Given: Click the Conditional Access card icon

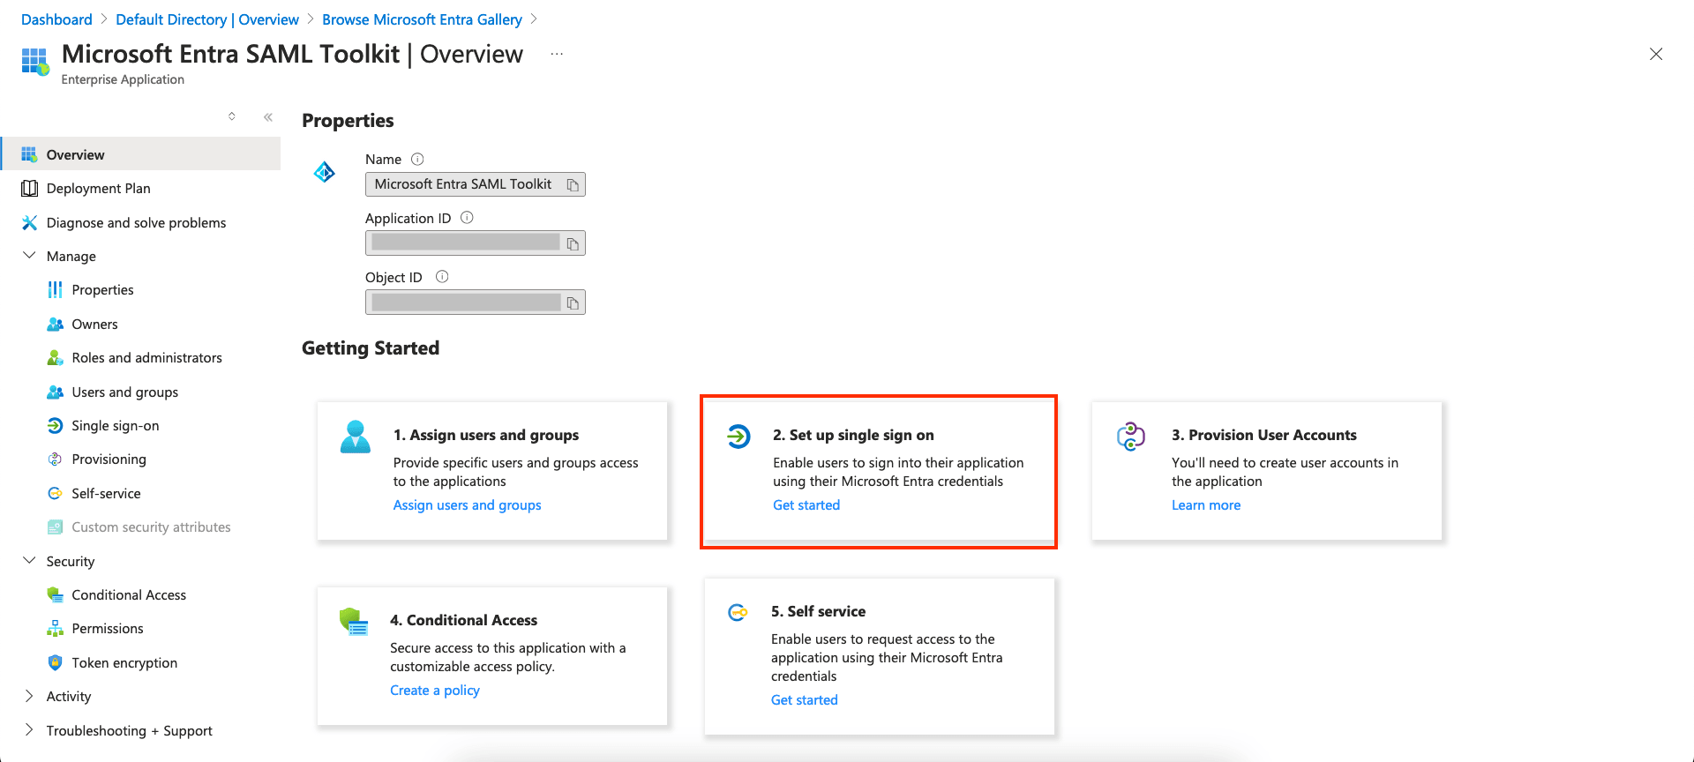Looking at the screenshot, I should [x=354, y=622].
